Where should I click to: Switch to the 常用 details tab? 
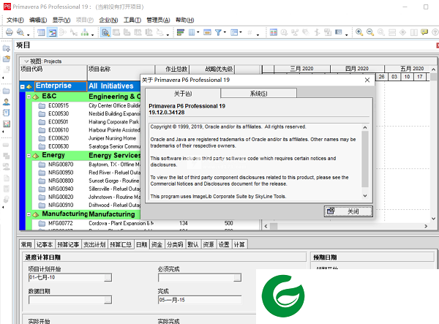26,244
